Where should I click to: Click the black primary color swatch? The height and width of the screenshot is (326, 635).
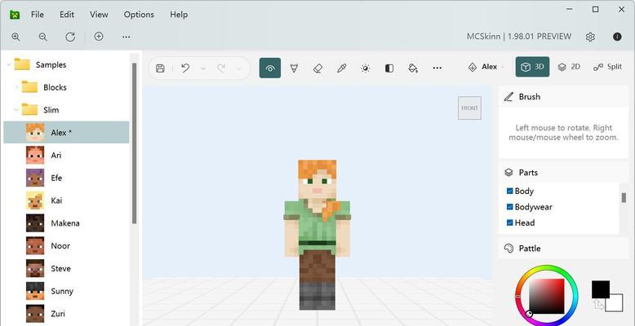[600, 289]
